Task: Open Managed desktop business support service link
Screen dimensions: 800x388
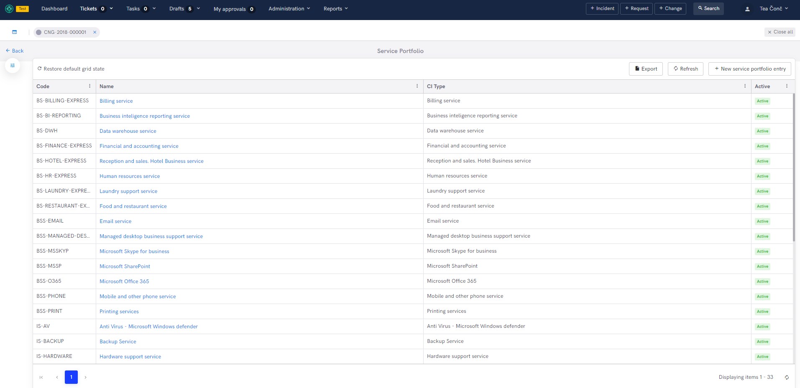Action: tap(151, 236)
